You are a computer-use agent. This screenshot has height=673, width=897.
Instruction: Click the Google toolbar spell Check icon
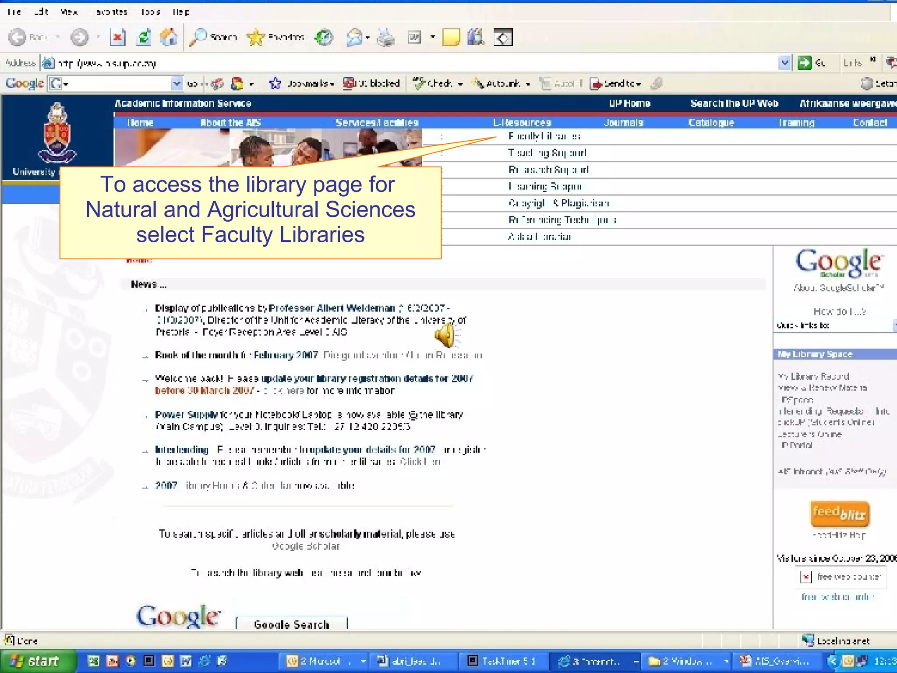pyautogui.click(x=419, y=83)
